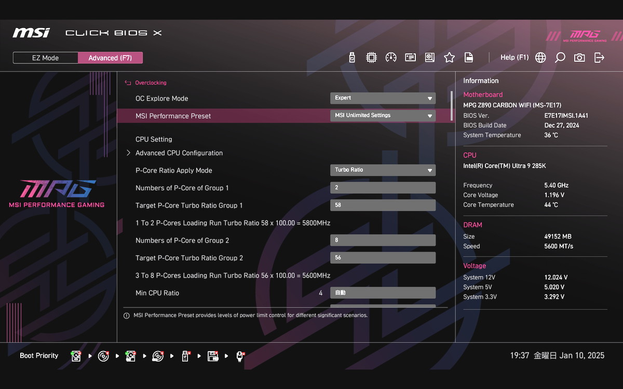623x389 pixels.
Task: Click BIOS version value E7E17IMSI.1A41
Action: [566, 116]
